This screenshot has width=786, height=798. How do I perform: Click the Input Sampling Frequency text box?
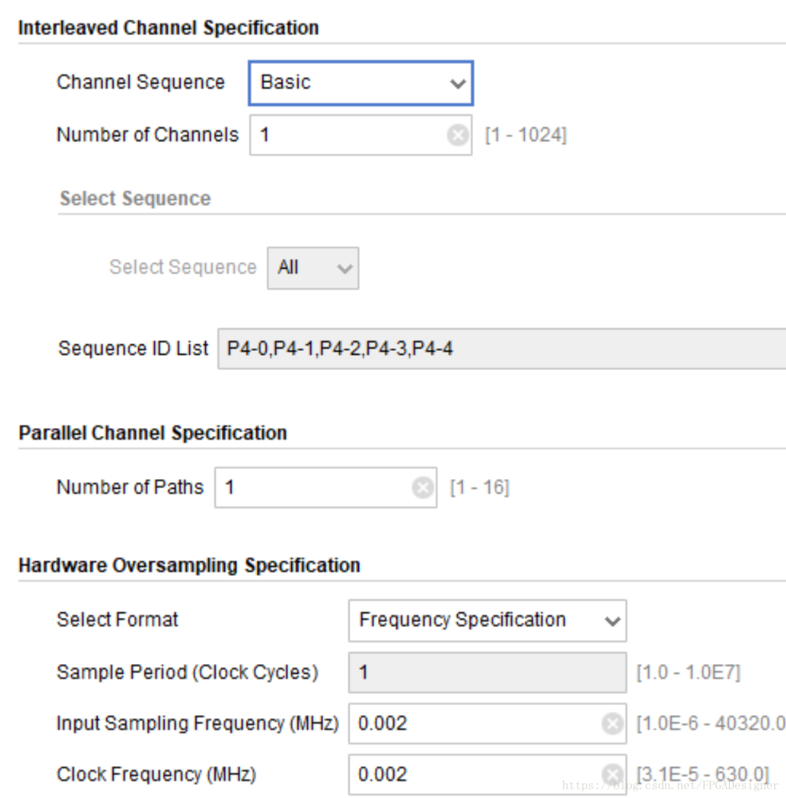click(473, 724)
